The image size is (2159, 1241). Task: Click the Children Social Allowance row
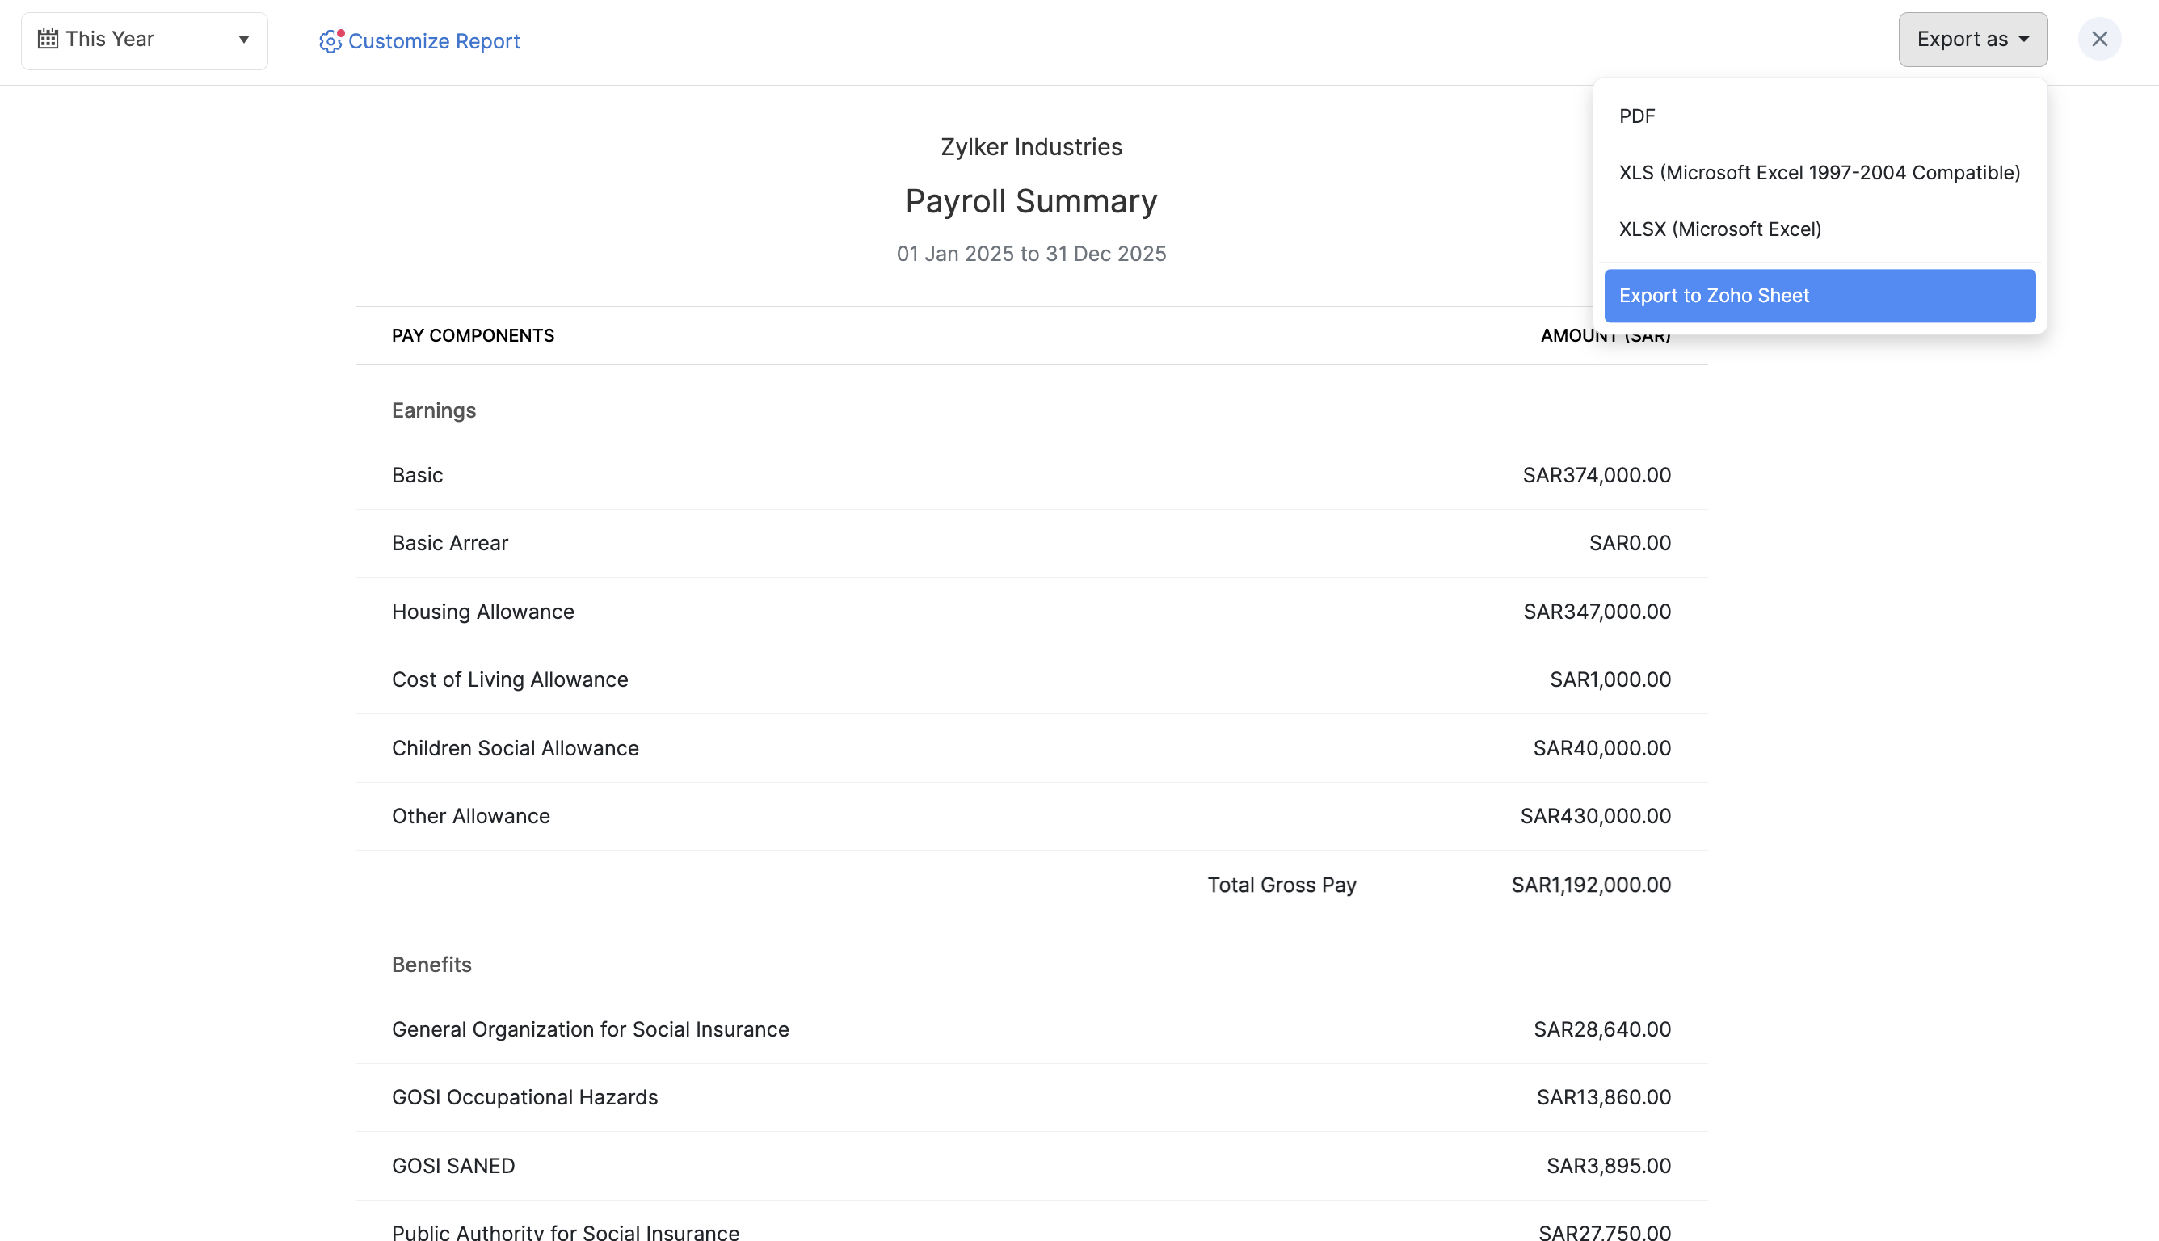click(x=515, y=747)
